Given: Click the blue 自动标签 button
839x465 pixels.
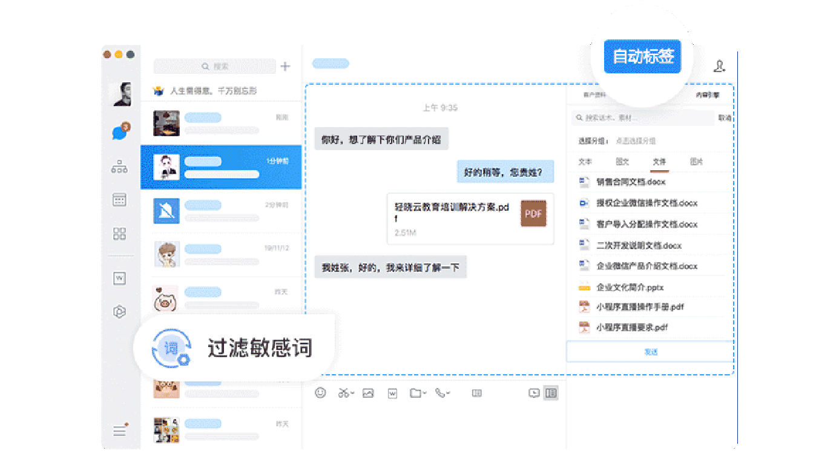Looking at the screenshot, I should click(642, 56).
